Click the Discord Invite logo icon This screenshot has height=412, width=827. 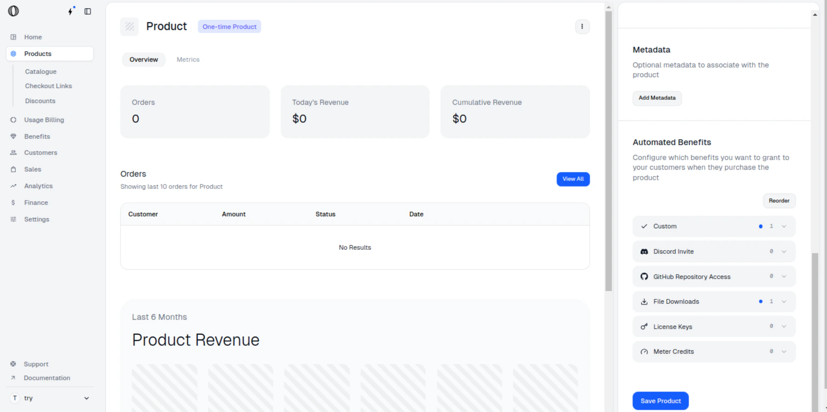pos(644,252)
